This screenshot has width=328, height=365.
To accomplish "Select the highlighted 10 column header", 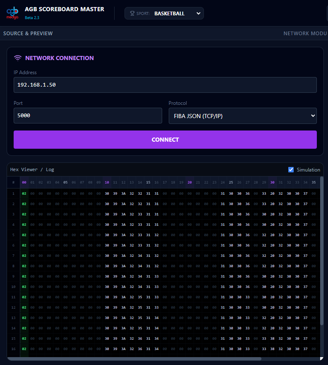I will click(x=107, y=182).
